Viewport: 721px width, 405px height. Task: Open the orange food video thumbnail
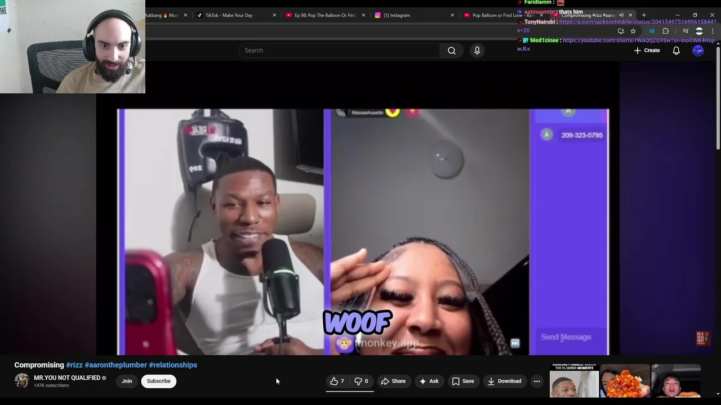point(625,381)
